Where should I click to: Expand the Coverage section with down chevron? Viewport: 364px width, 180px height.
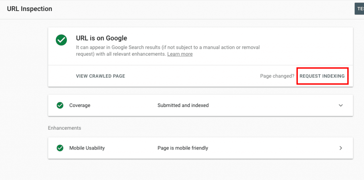341,105
